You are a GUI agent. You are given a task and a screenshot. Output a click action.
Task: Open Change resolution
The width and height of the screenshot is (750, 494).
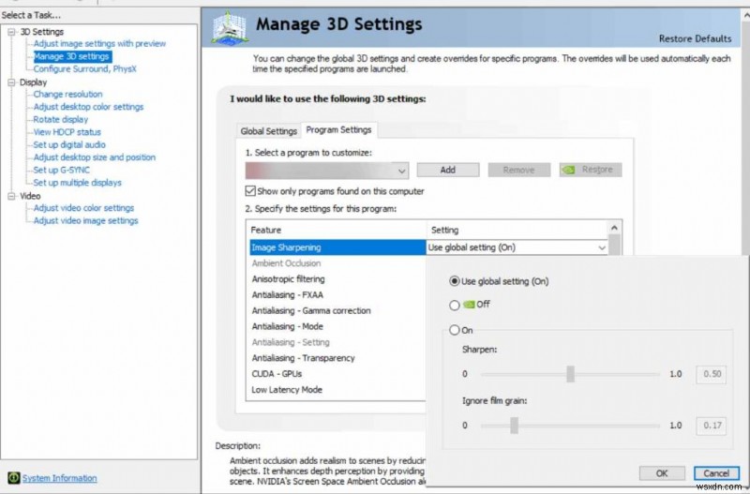(67, 95)
